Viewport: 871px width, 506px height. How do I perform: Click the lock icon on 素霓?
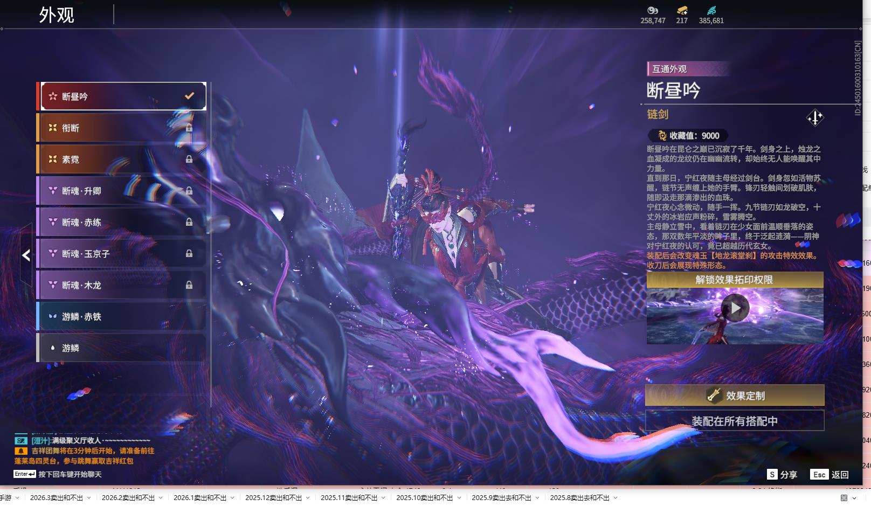point(189,159)
